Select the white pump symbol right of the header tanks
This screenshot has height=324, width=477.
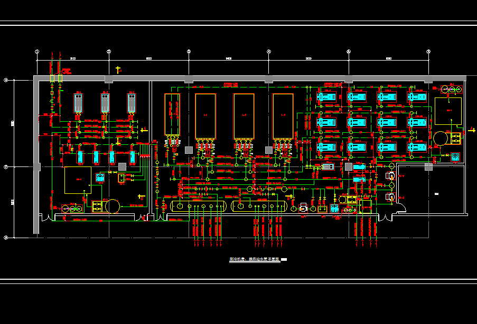(x=303, y=208)
